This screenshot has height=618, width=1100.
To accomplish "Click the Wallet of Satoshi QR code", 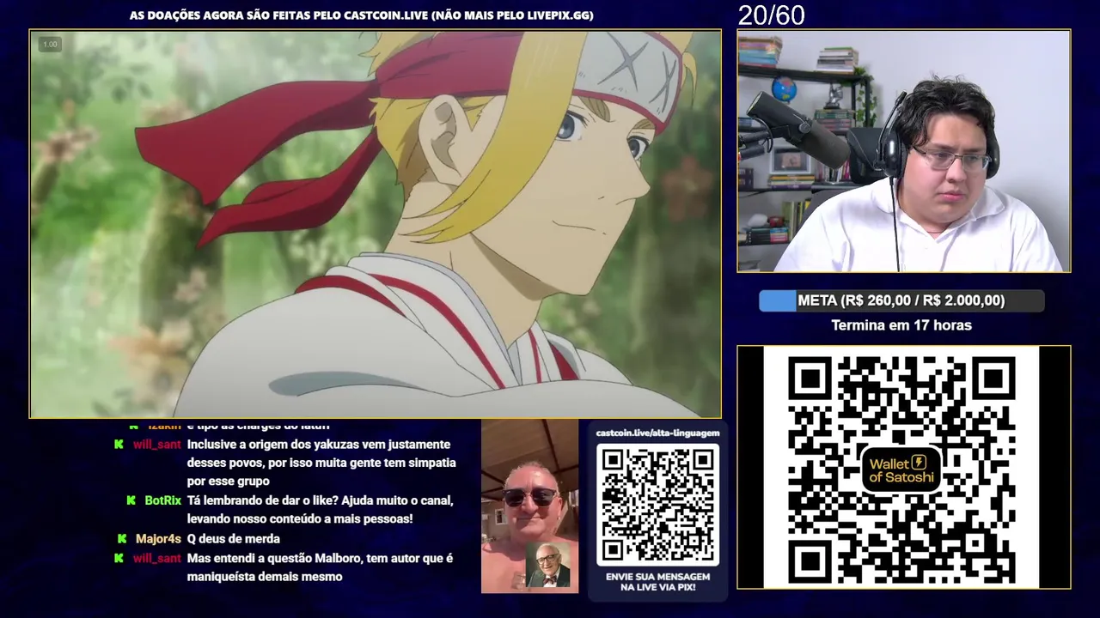I will click(902, 468).
